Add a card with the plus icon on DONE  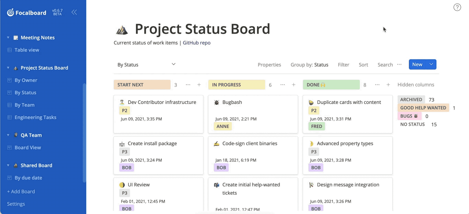[388, 84]
